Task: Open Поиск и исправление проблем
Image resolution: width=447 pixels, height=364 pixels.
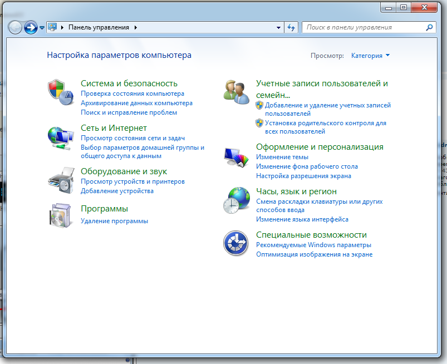Action: [129, 112]
